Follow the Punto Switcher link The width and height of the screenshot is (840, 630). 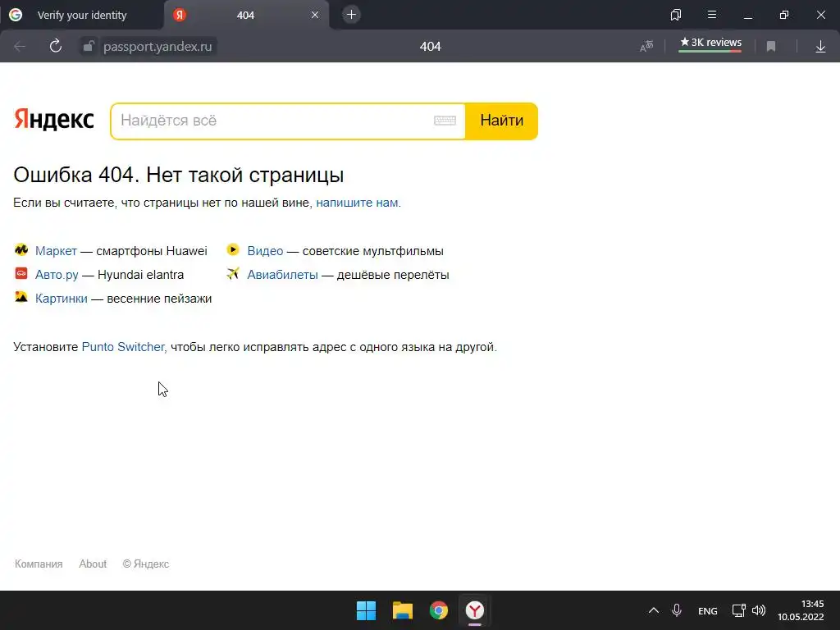tap(123, 347)
